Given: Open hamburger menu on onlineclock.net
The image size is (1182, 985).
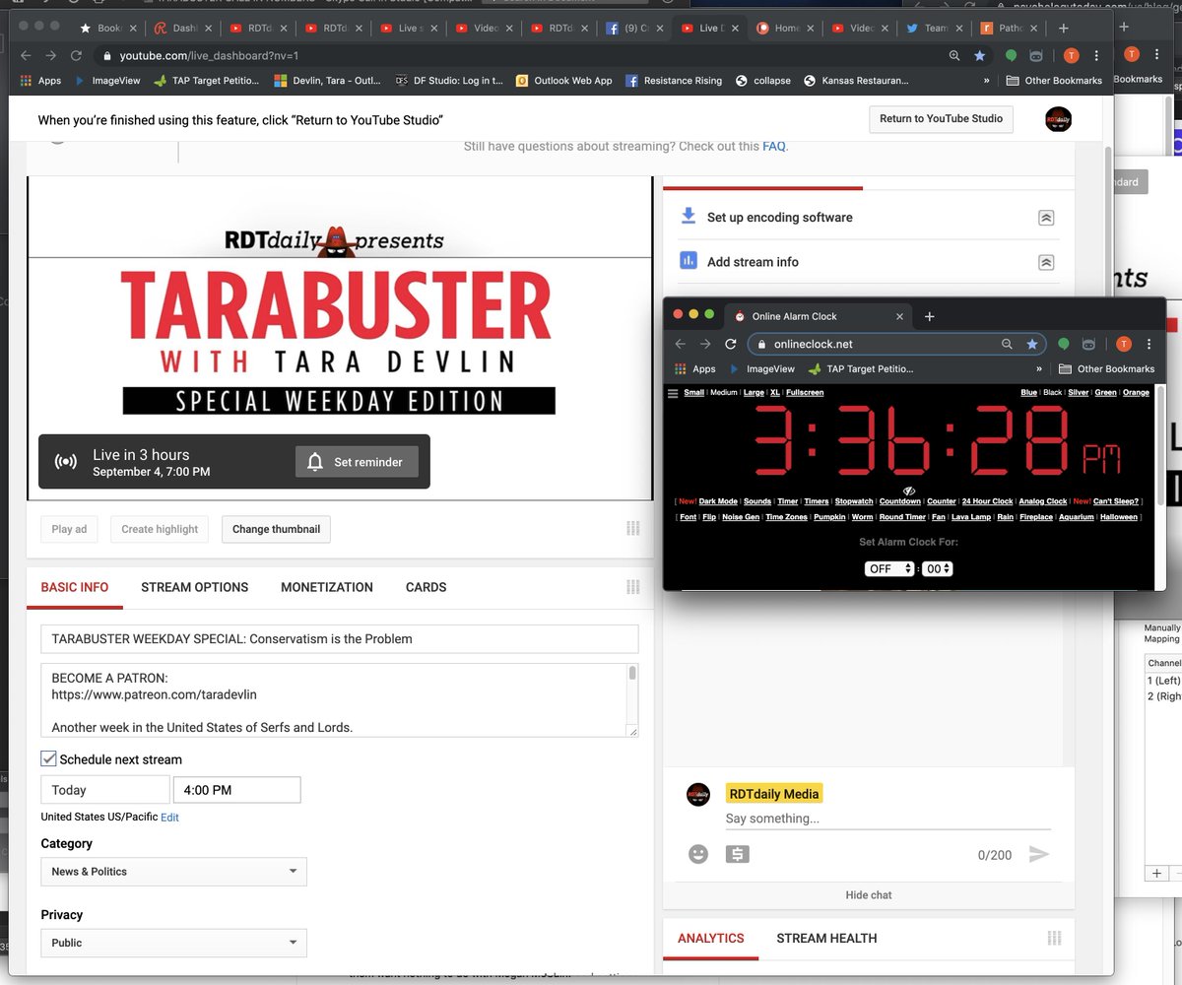Looking at the screenshot, I should tap(673, 392).
